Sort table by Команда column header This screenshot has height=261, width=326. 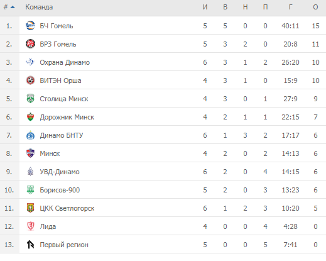click(39, 7)
